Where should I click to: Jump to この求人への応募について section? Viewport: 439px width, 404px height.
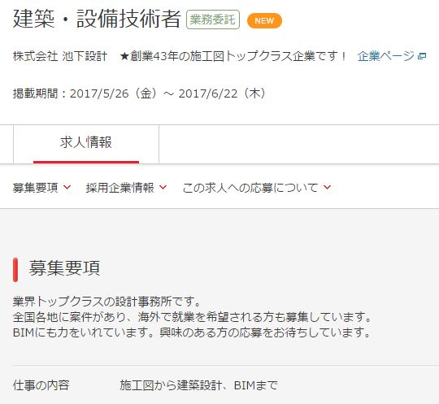(x=250, y=188)
